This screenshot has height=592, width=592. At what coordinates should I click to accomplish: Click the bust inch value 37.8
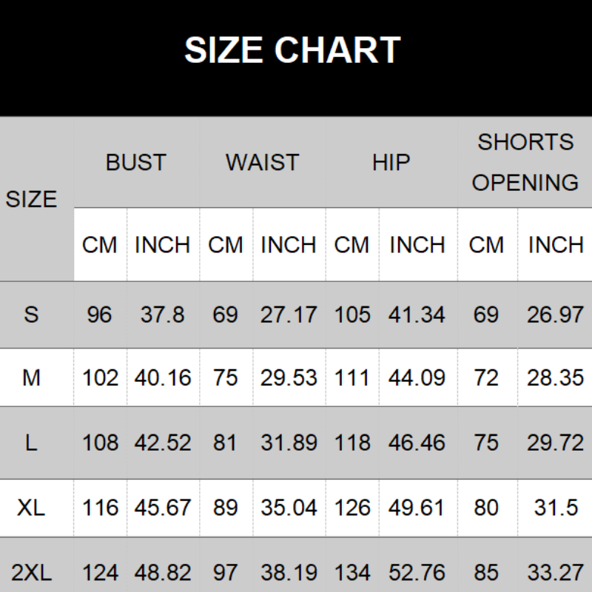pos(162,314)
